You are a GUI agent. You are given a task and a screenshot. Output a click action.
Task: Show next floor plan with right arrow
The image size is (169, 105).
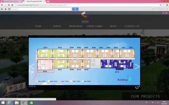[137, 66]
